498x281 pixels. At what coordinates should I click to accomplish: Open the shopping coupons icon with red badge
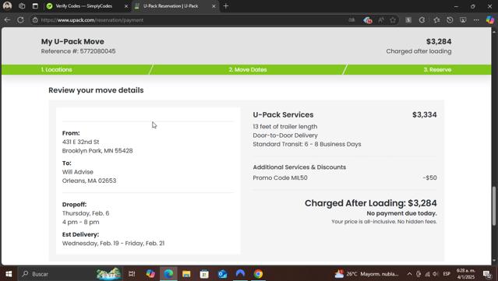coord(368,20)
